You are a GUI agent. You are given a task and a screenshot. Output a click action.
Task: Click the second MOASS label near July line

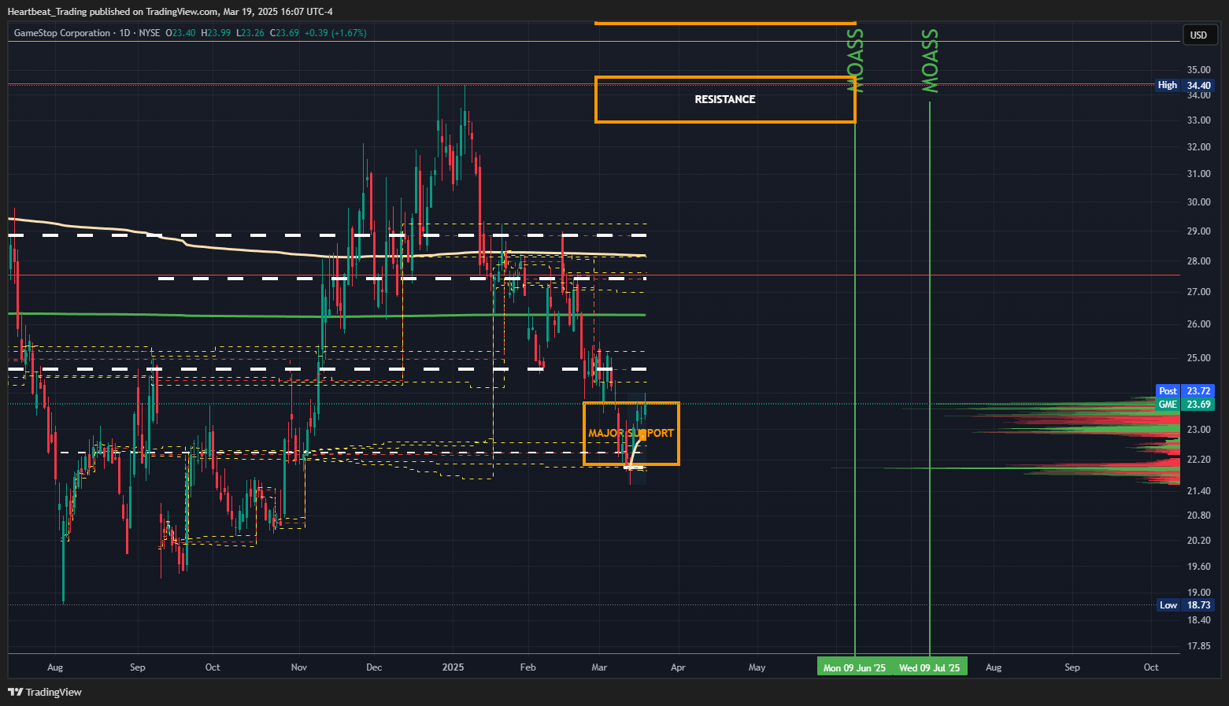click(x=930, y=61)
